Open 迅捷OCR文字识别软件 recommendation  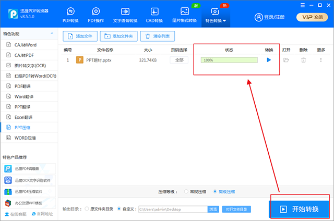click(29, 180)
